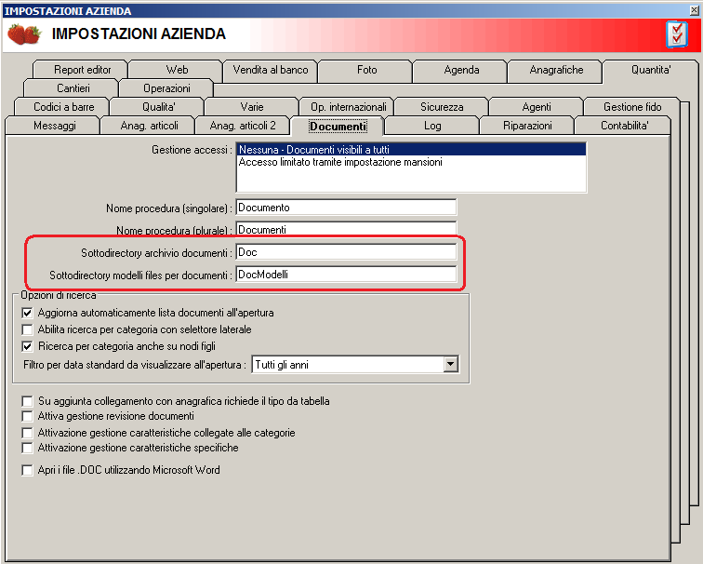
Task: Open the Anag. articoli tab
Action: (149, 126)
